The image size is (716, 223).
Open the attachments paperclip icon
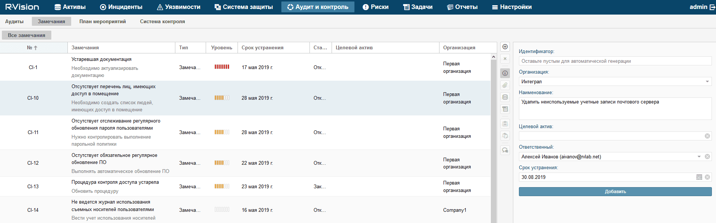click(x=505, y=85)
